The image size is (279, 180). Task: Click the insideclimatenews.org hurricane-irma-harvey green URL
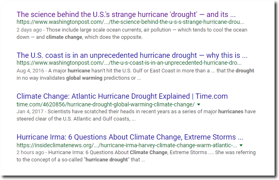[x=127, y=145]
